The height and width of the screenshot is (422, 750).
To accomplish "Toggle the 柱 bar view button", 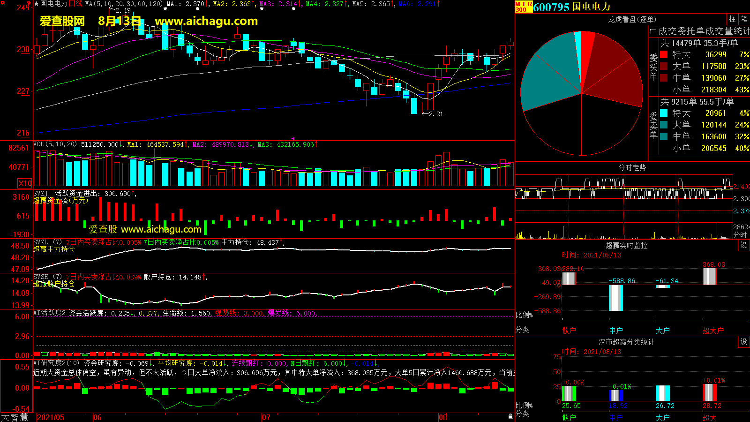I will [732, 19].
